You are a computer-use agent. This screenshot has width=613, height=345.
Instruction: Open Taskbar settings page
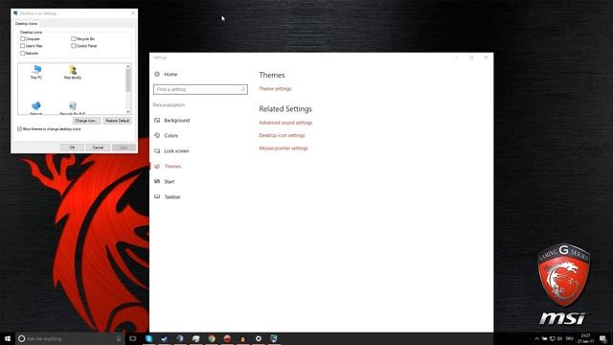[x=172, y=196]
